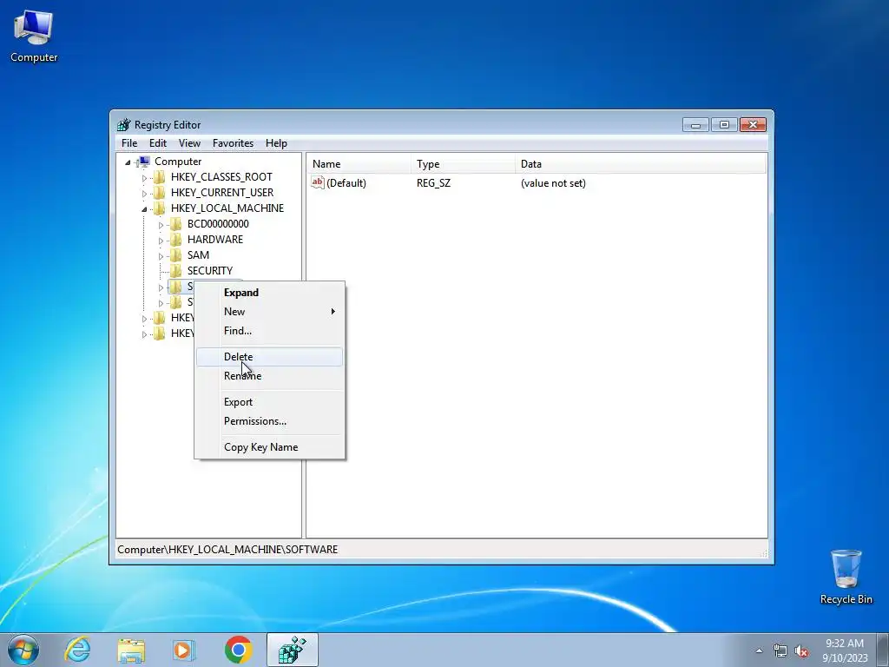This screenshot has width=889, height=667.
Task: Choose Export in the context menu
Action: pos(269,402)
